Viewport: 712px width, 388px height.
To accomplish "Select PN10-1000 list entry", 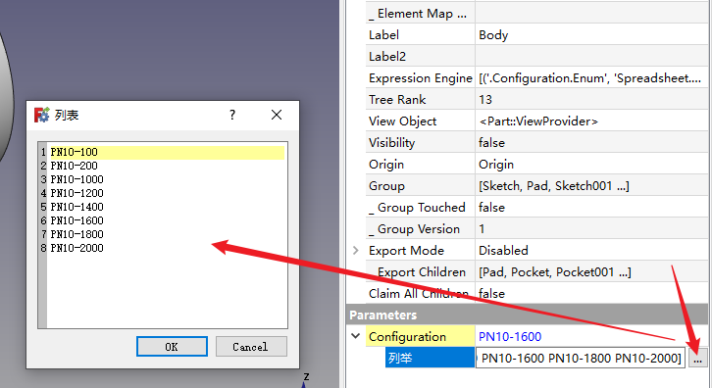I will pos(76,179).
